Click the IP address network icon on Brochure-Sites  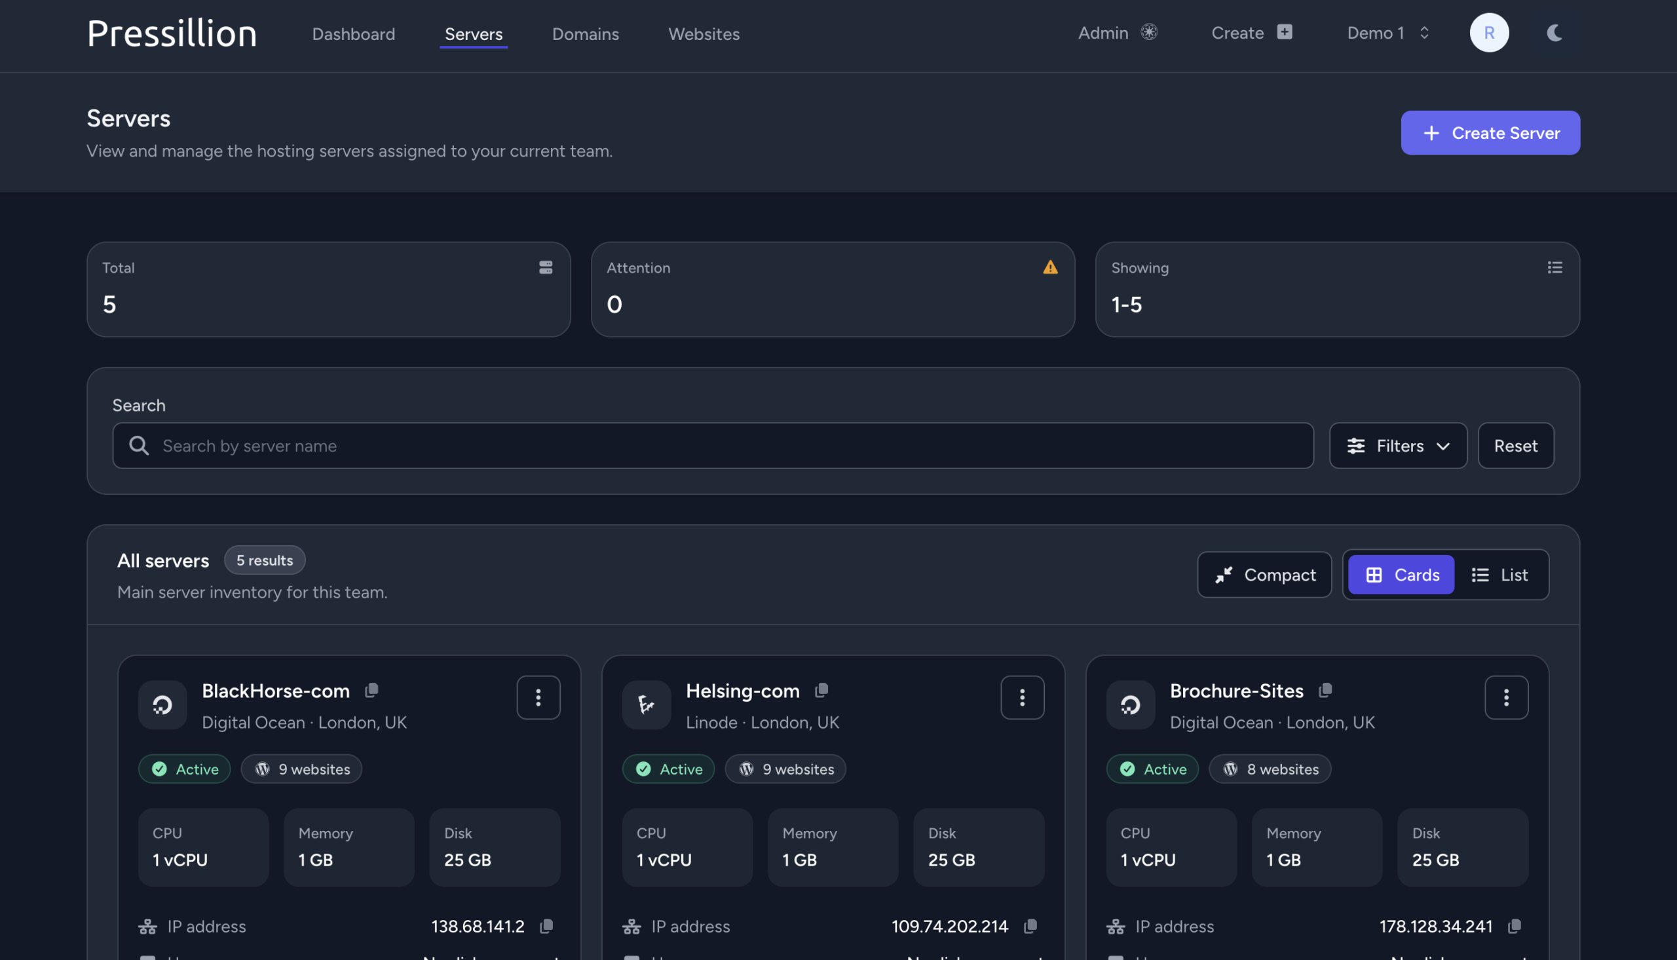1116,927
